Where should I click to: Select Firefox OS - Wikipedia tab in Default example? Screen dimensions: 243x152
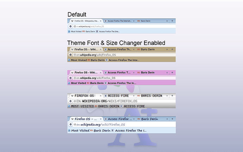point(86,21)
